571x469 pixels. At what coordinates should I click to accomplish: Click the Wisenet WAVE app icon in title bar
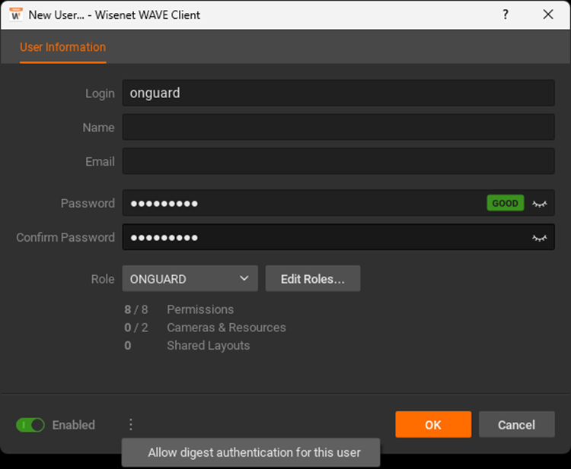click(16, 14)
